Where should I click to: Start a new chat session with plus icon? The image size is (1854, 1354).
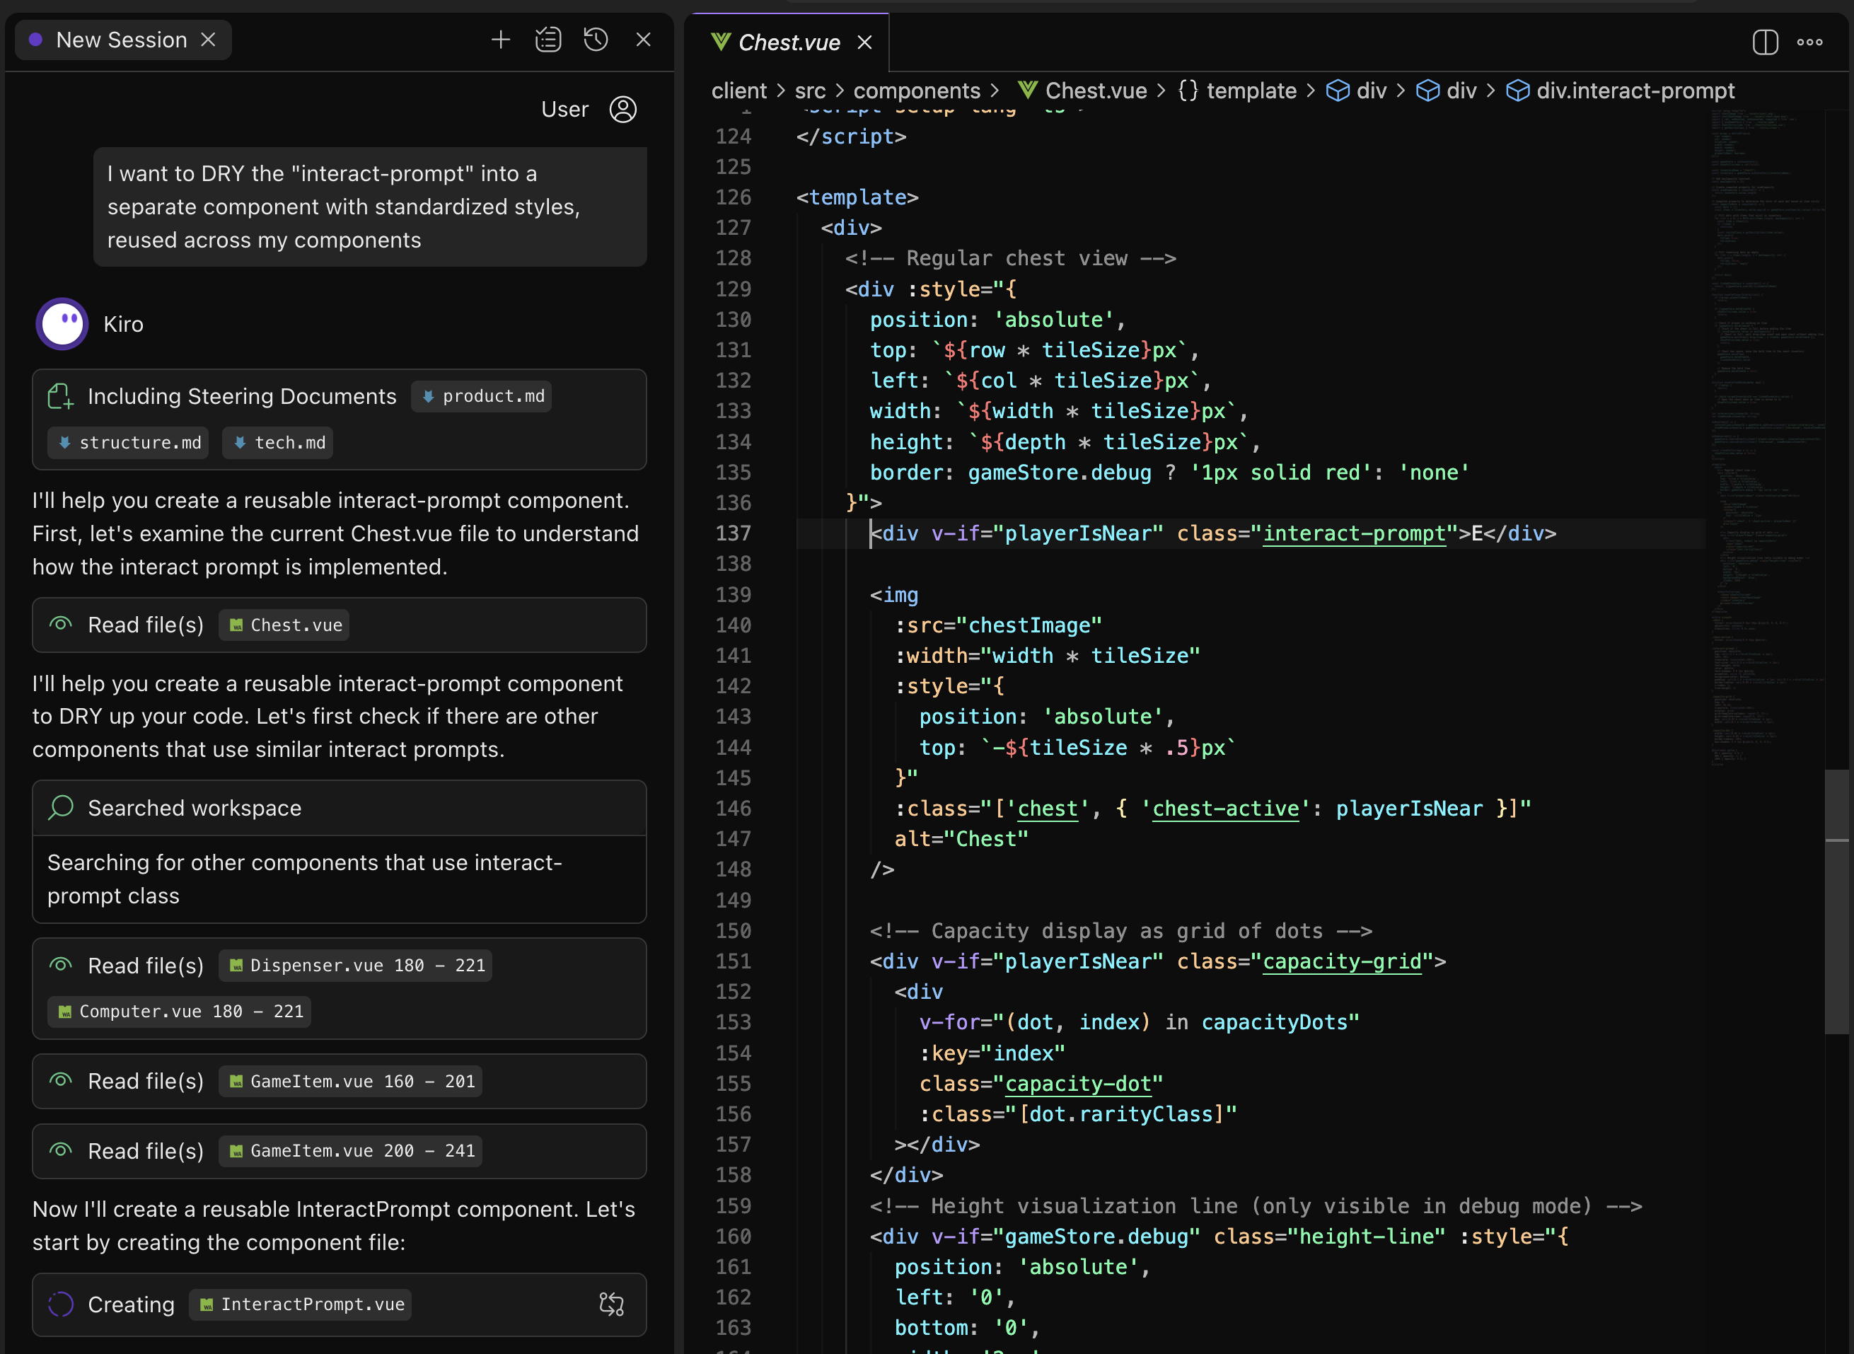point(500,40)
